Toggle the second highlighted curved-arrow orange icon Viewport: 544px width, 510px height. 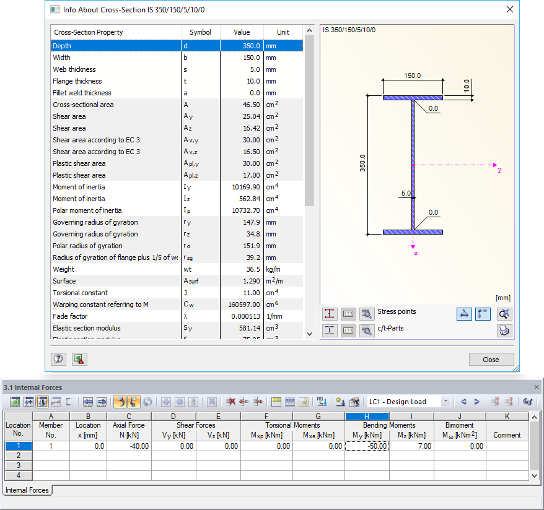tap(134, 402)
